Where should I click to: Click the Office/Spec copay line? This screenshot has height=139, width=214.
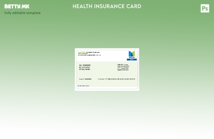(x=123, y=66)
